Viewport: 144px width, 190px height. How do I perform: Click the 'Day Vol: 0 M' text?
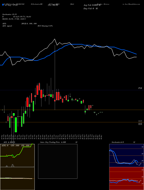(x=90, y=9)
